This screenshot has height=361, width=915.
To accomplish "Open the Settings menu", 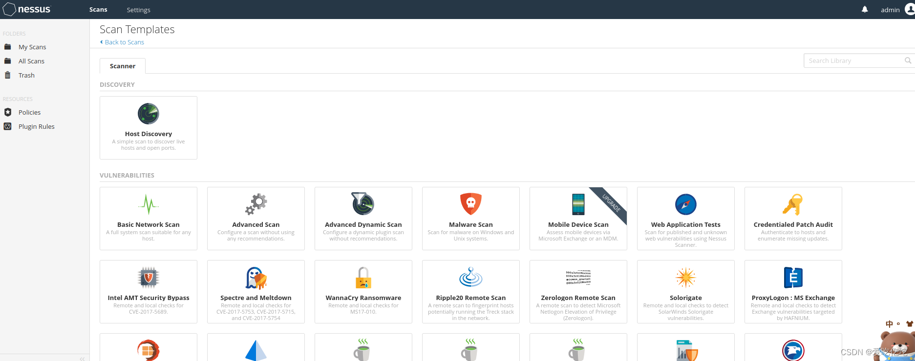I will tap(138, 10).
